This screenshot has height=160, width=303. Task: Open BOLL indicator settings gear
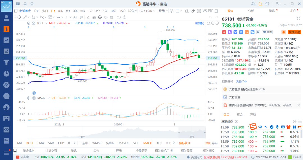pyautogui.click(x=29, y=23)
